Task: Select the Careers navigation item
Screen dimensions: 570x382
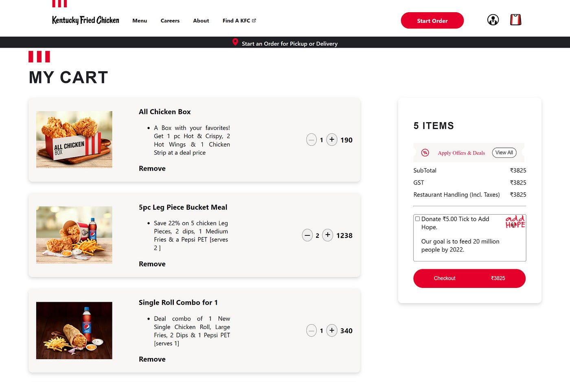Action: pos(170,20)
